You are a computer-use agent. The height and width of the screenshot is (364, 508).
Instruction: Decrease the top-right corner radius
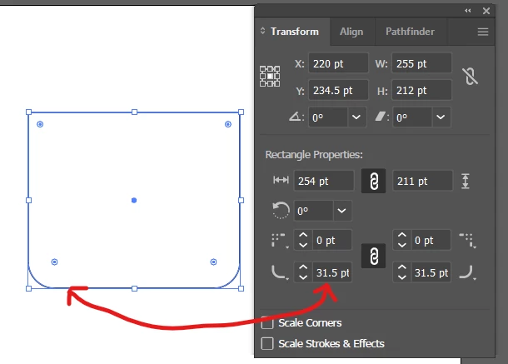(401, 246)
